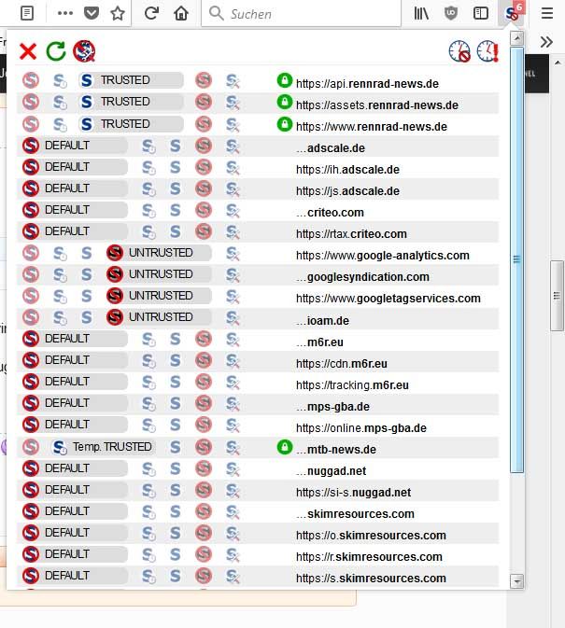Click the red X close icon in NoScript popup
565x628 pixels.
28,51
